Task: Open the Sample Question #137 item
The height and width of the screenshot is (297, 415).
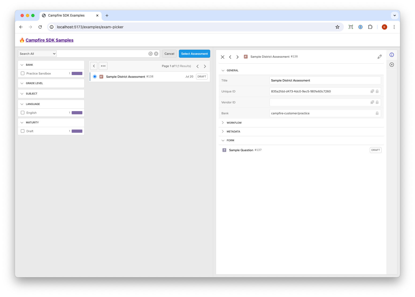Action: (x=301, y=150)
